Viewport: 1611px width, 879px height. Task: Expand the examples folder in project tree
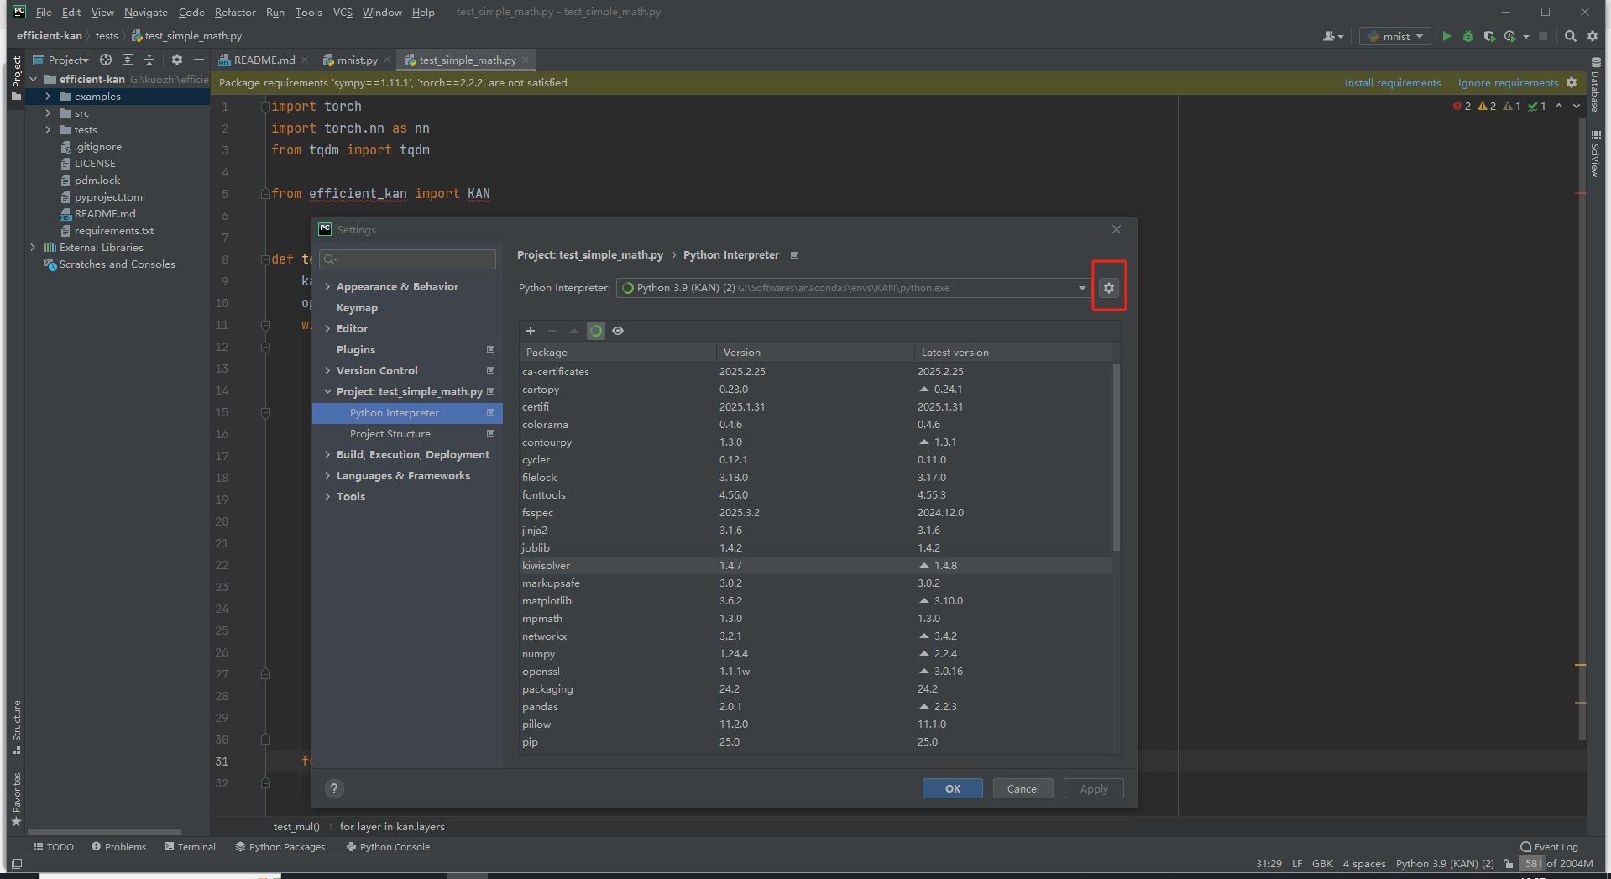tap(48, 97)
